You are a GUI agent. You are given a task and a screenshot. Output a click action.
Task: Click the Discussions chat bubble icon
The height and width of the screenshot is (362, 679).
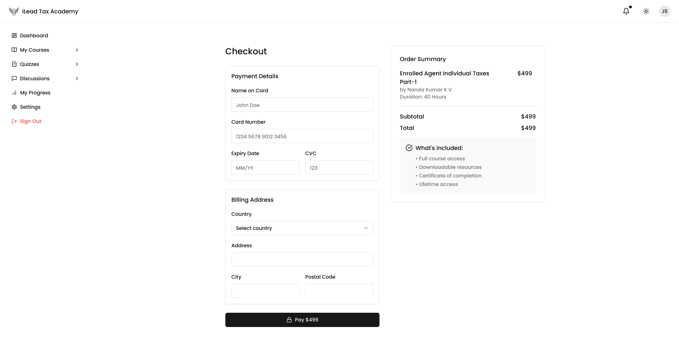pos(14,79)
